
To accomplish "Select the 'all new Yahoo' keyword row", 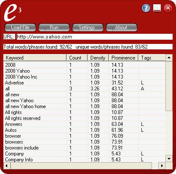I will [x=84, y=101].
